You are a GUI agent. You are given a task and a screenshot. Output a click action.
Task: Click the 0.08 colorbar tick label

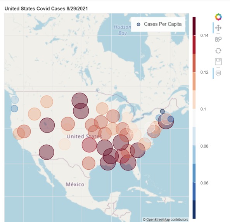pyautogui.click(x=204, y=146)
